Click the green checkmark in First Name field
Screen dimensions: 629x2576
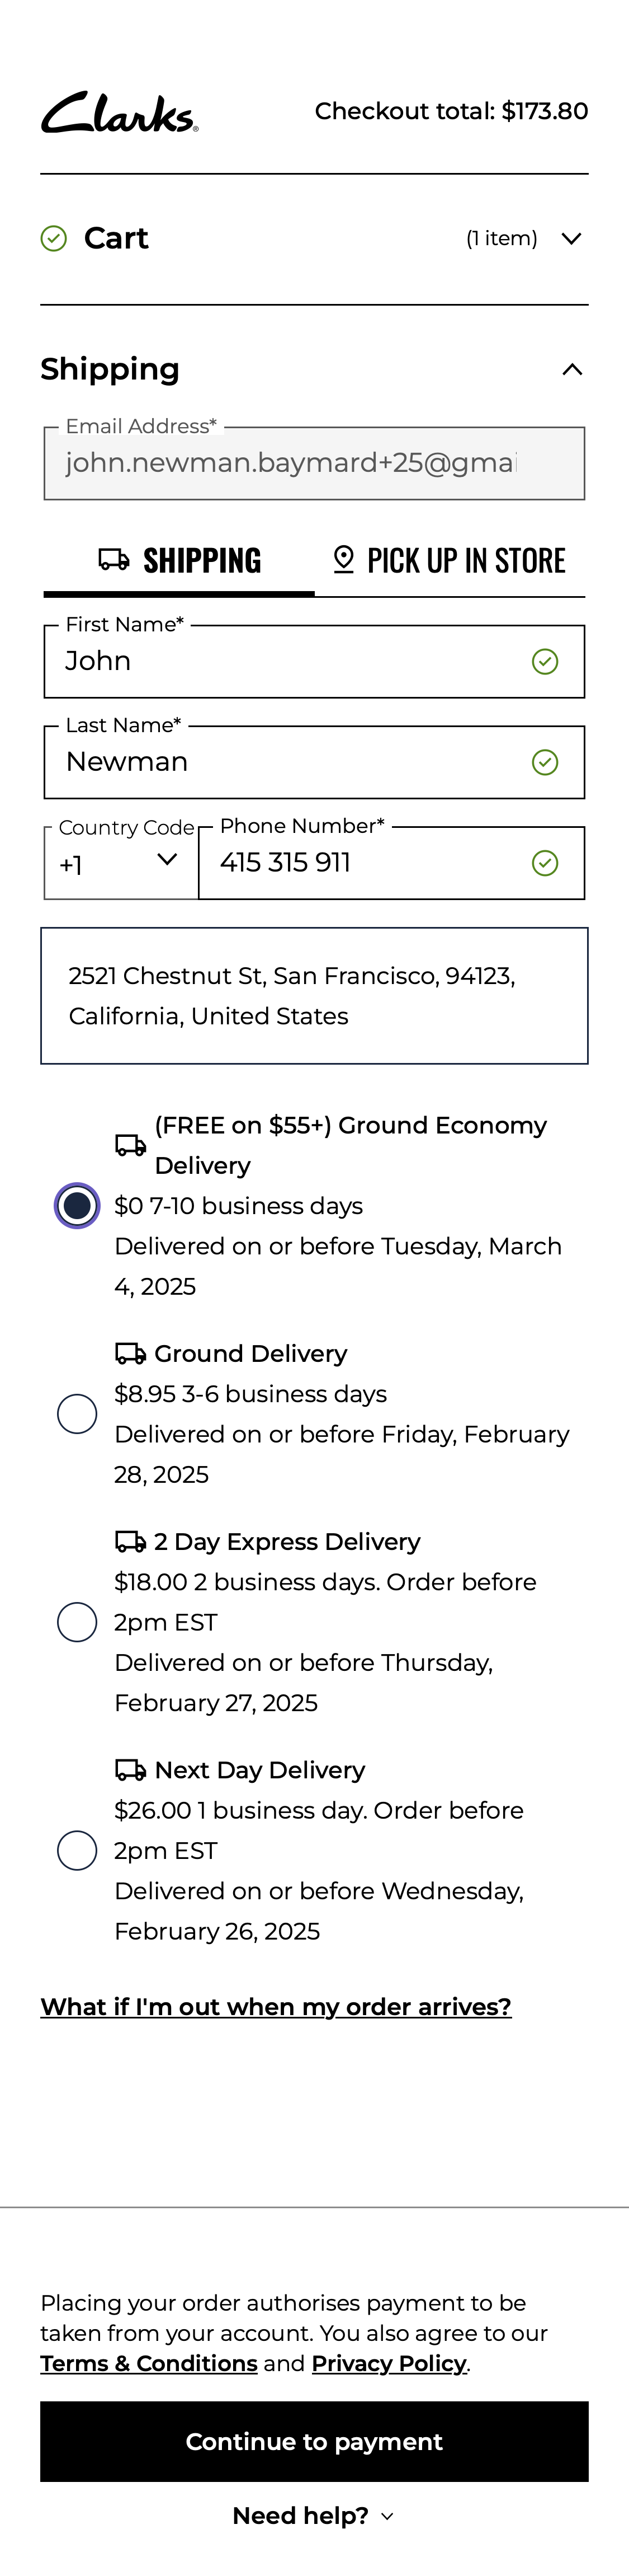tap(545, 662)
